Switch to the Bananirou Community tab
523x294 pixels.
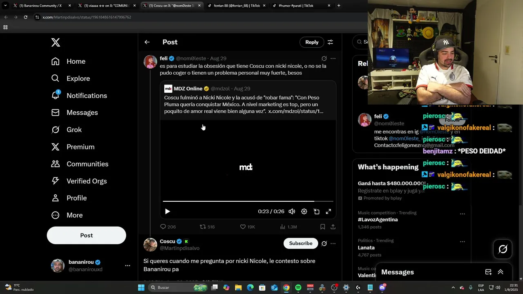41,6
